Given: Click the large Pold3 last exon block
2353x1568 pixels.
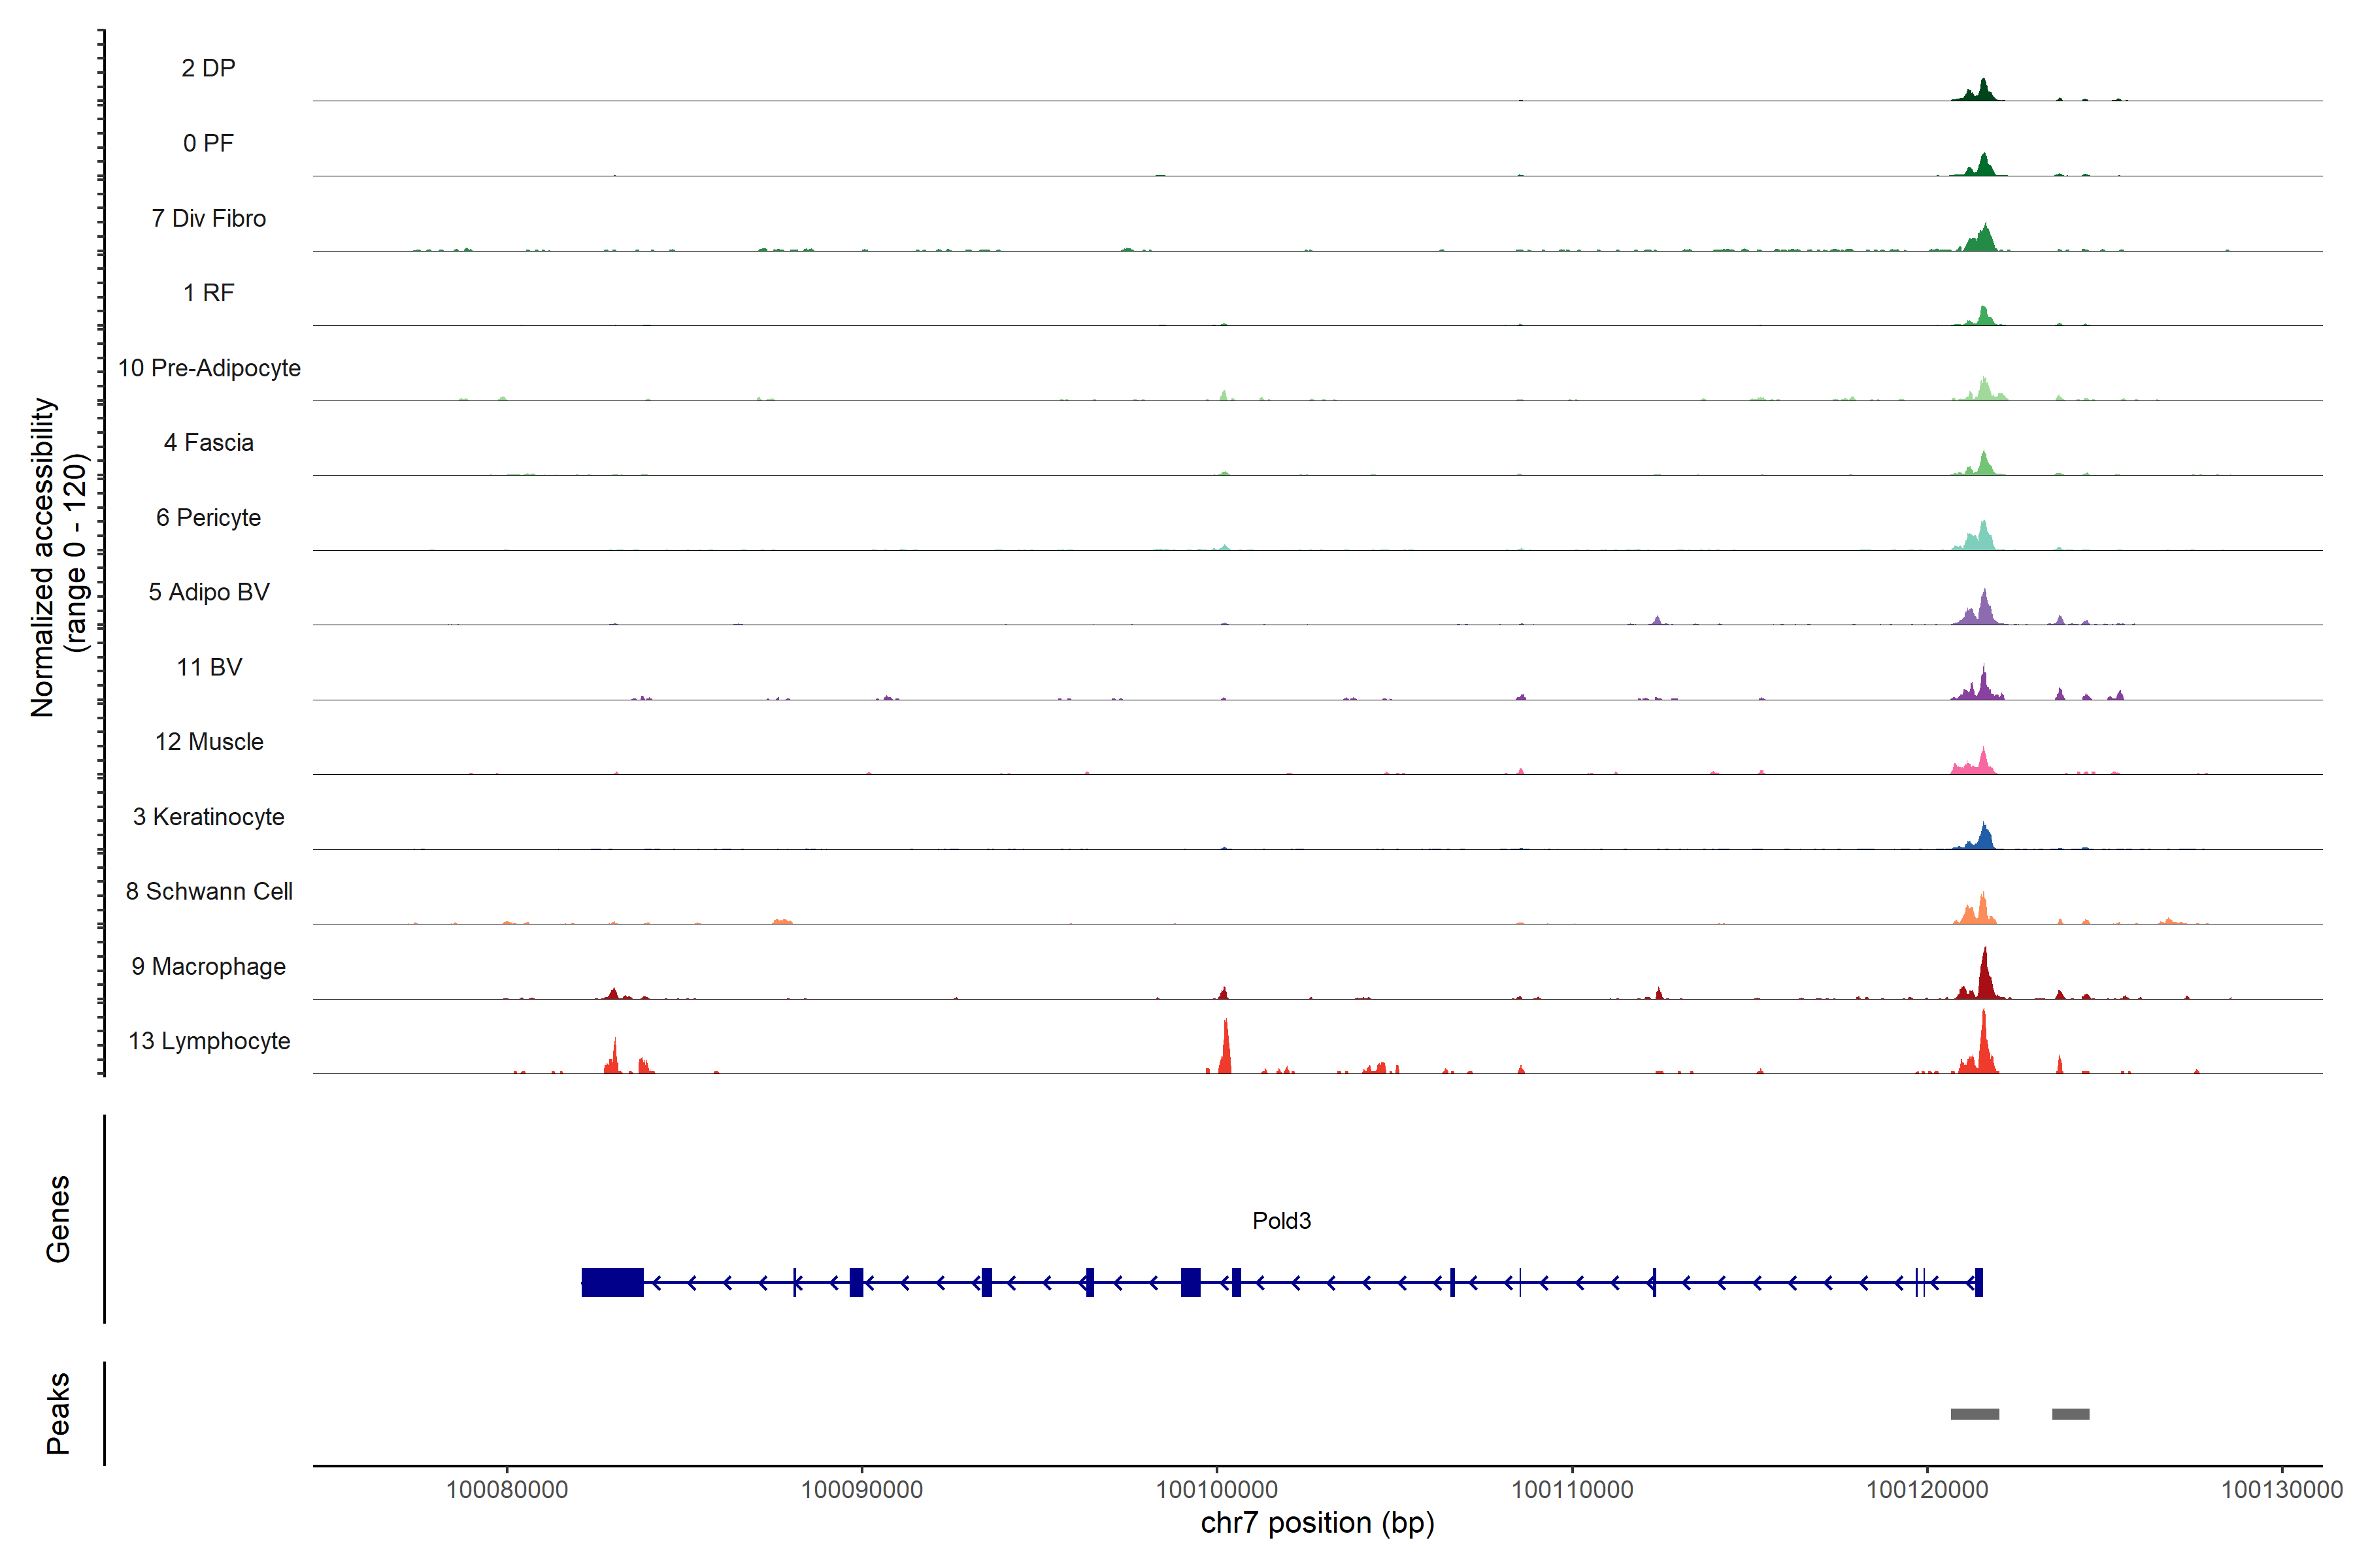Looking at the screenshot, I should (611, 1282).
